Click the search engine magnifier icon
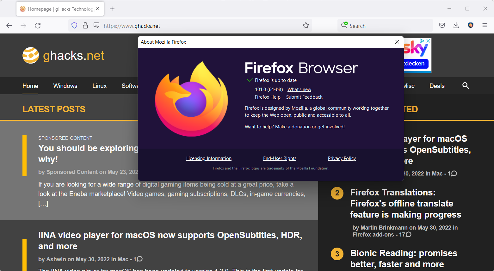This screenshot has width=494, height=271. (x=344, y=25)
